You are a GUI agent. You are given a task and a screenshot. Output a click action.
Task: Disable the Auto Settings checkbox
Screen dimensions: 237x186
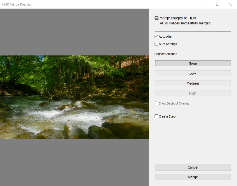click(156, 44)
